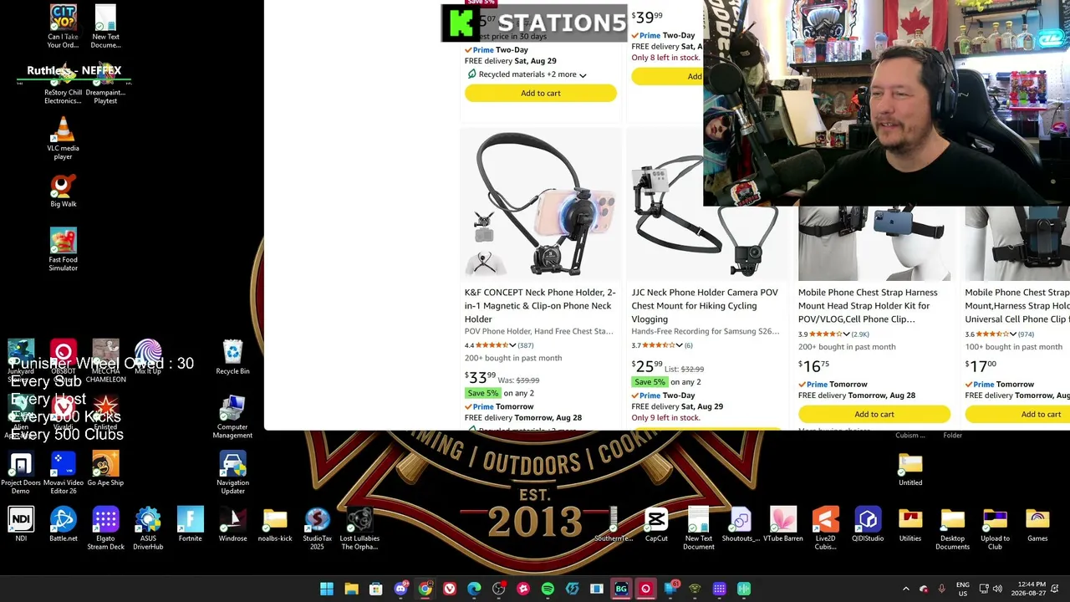This screenshot has height=602, width=1070.
Task: Open Project Doors Demo desktop icon
Action: (x=21, y=472)
